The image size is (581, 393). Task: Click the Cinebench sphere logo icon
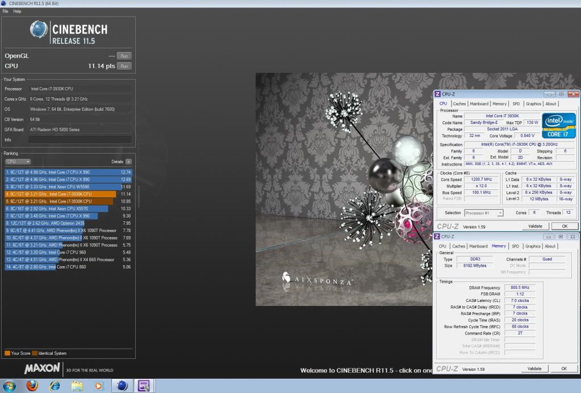click(x=39, y=30)
